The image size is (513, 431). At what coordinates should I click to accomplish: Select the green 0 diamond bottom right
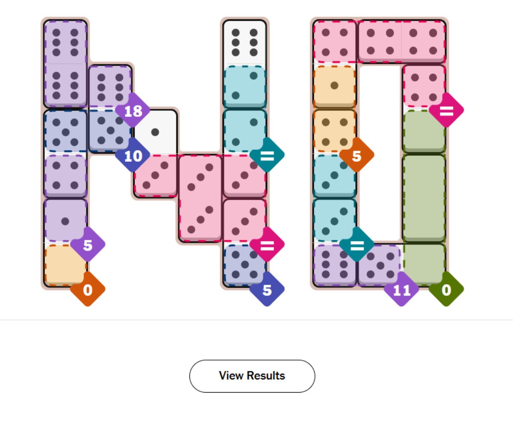446,290
